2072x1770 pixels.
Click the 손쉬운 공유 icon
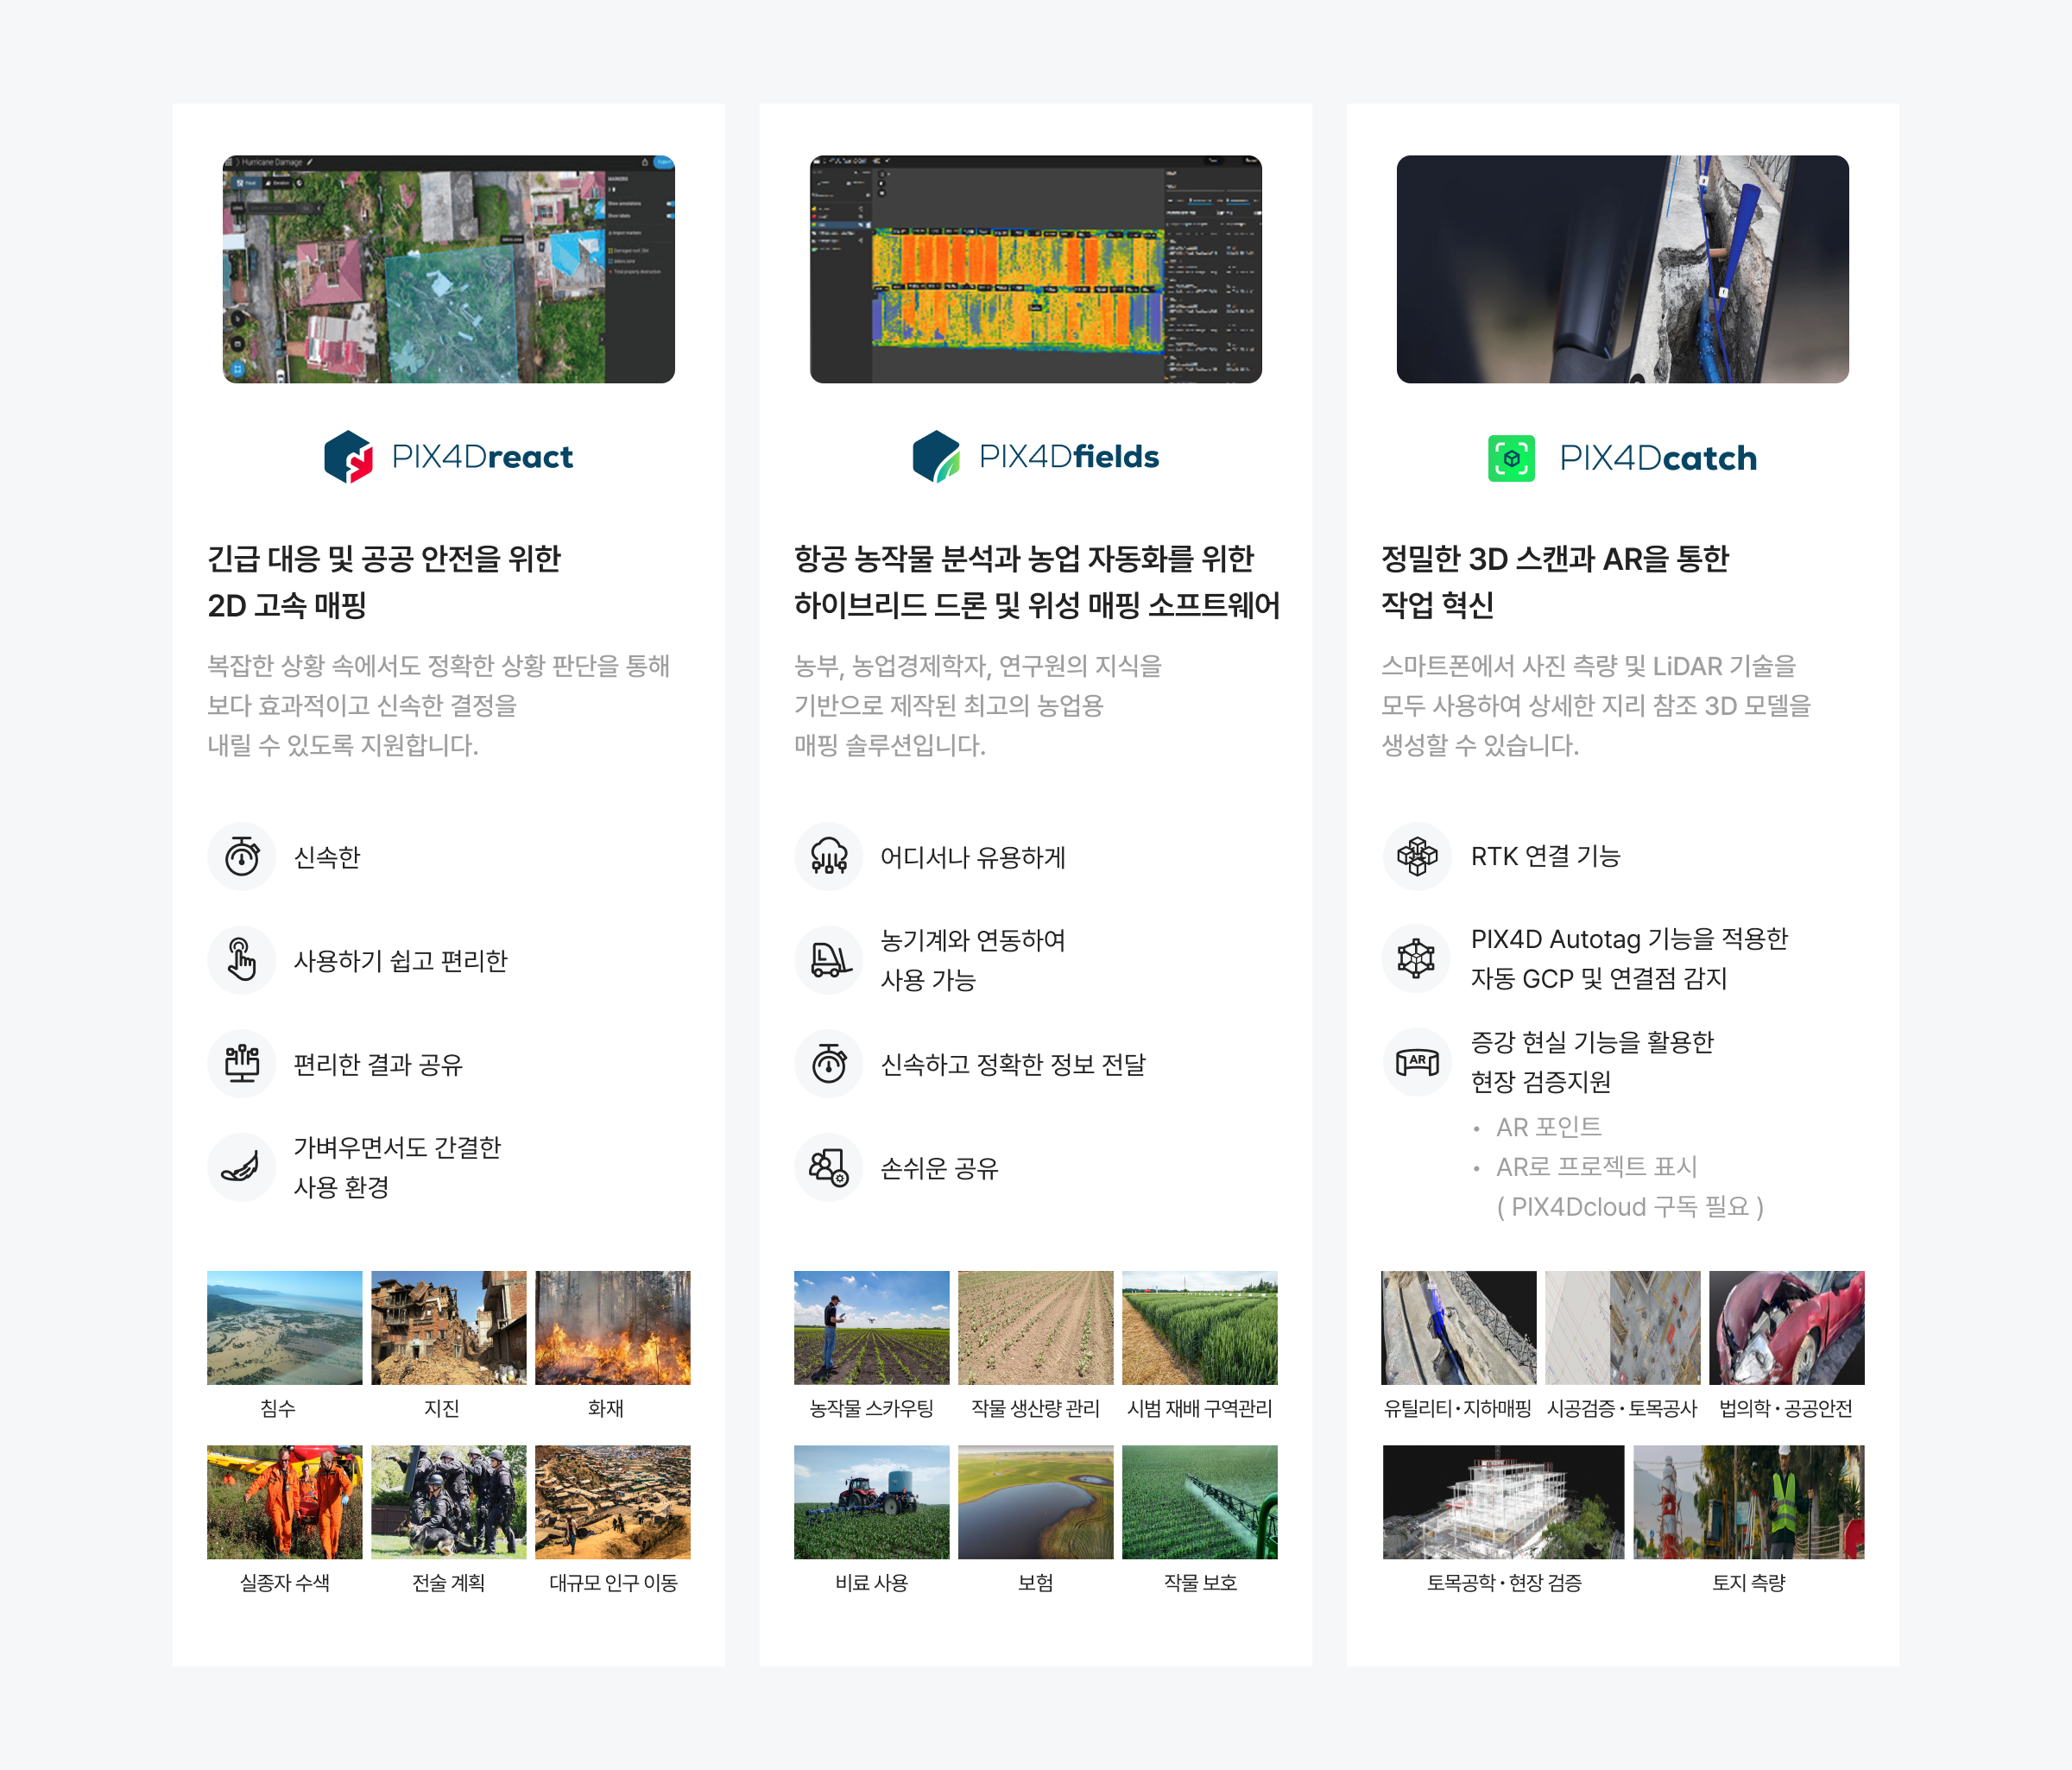[x=829, y=1167]
